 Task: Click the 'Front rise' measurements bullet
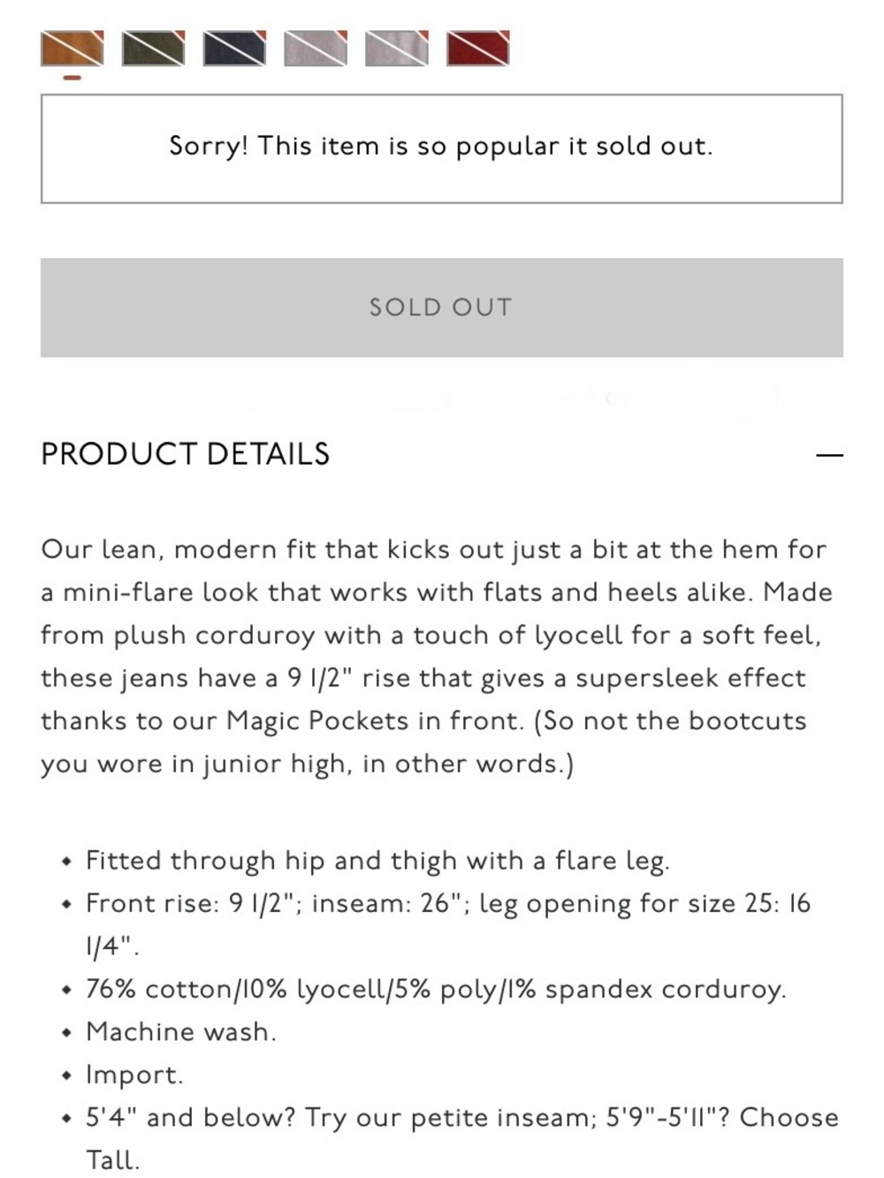pos(448,924)
